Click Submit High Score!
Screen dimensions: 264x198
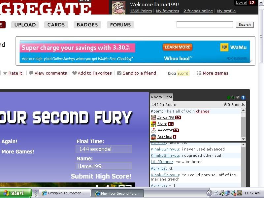101,176
